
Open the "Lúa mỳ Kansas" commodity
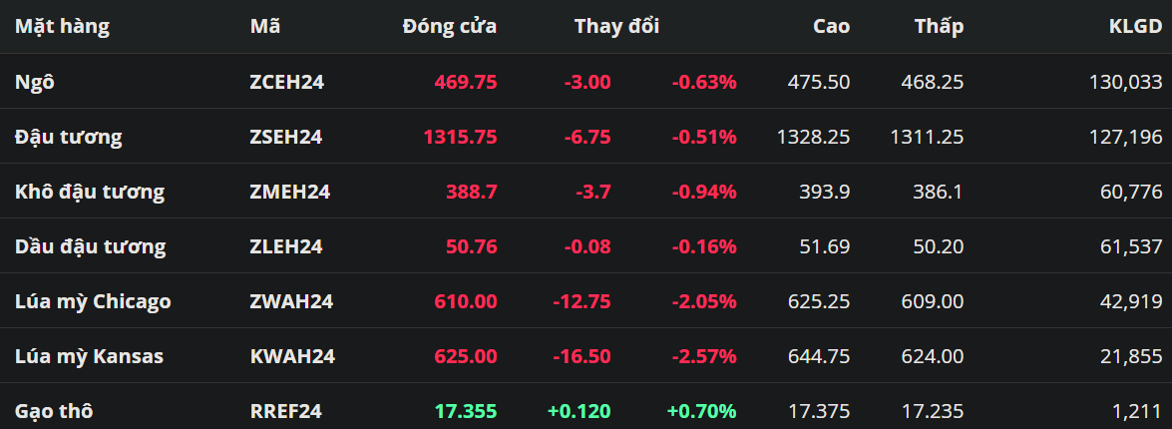pos(90,356)
